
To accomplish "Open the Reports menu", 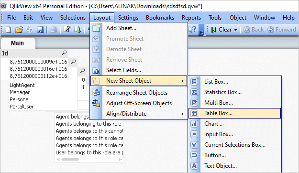I will [x=191, y=18].
